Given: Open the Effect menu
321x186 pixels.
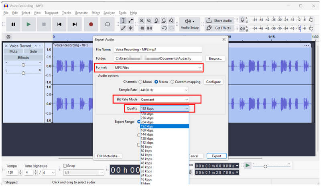Looking at the screenshot, I should click(95, 13).
